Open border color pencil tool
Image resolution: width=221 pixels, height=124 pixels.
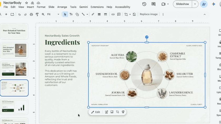click(93, 14)
